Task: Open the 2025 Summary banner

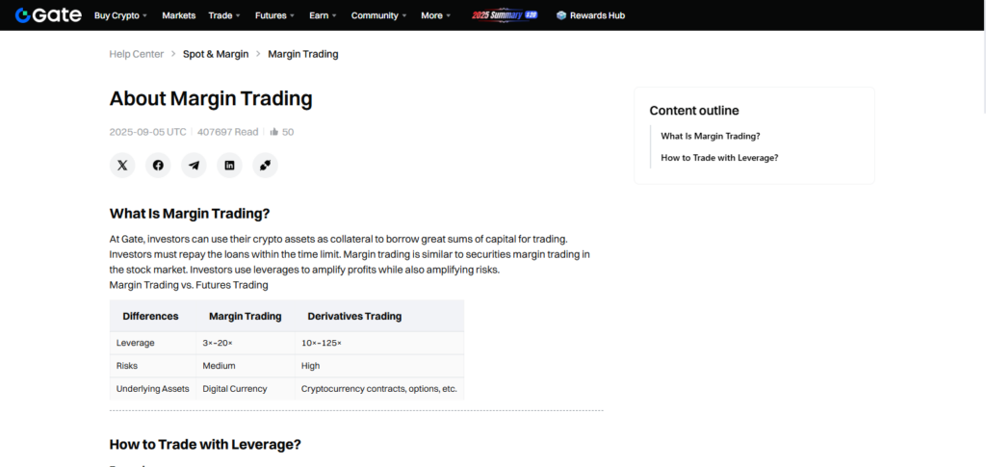Action: click(x=505, y=15)
